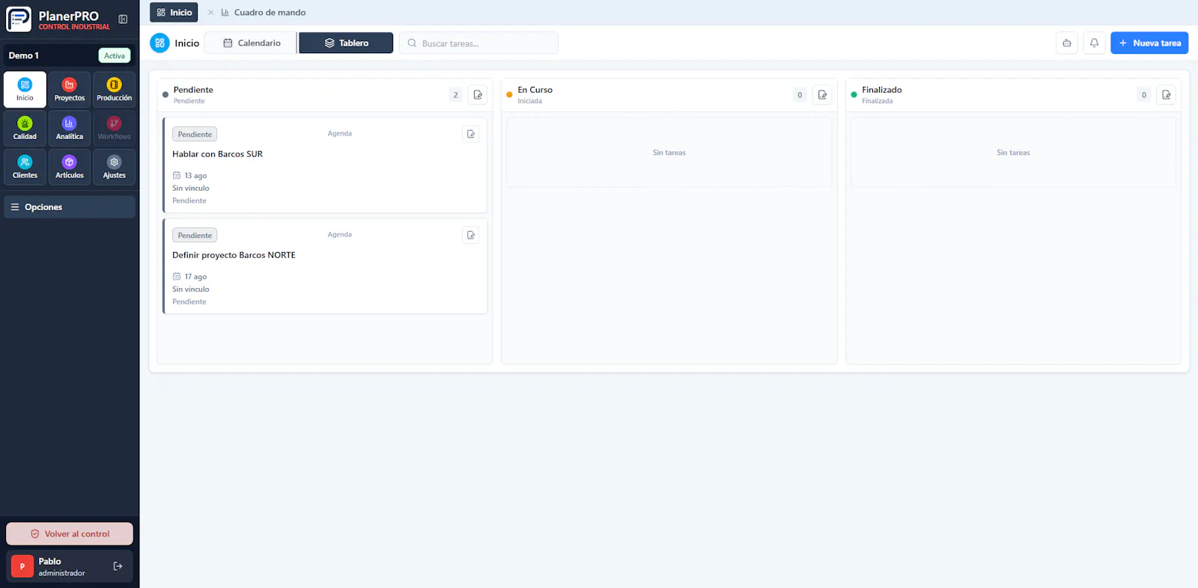The width and height of the screenshot is (1198, 588).
Task: Log out using the exit icon next to Pablo
Action: click(x=118, y=566)
